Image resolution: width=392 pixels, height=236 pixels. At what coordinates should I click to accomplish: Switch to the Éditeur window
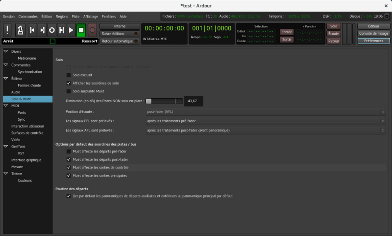click(x=373, y=26)
